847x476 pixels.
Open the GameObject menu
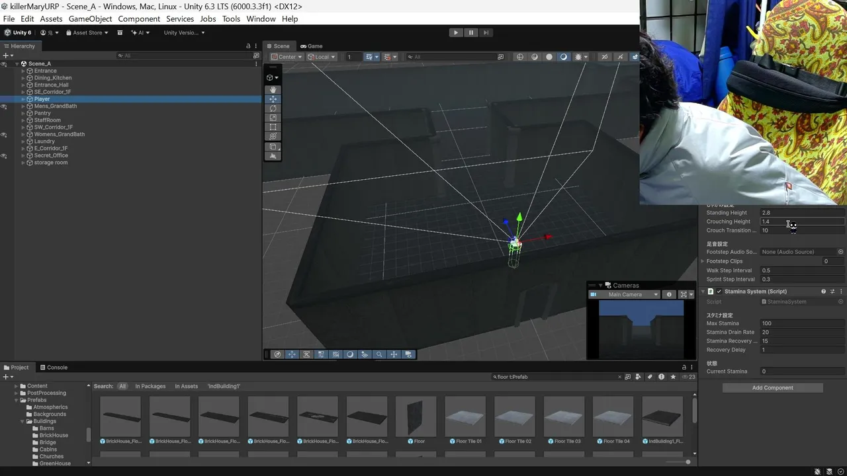pos(90,19)
